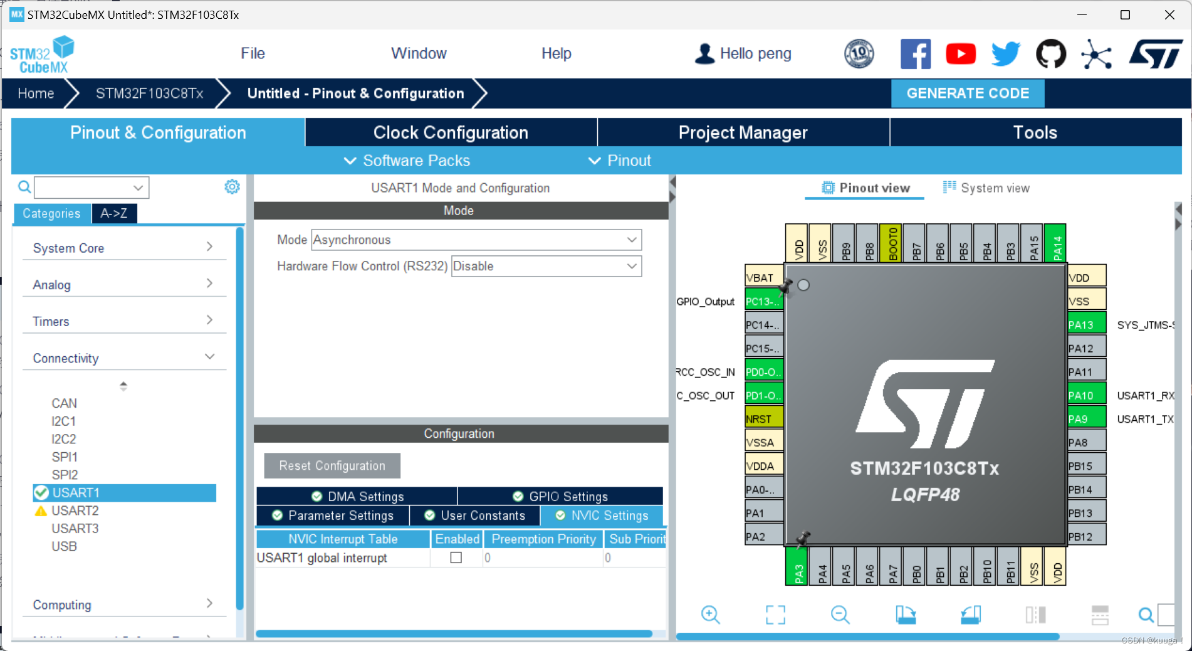
Task: Toggle split horizontal layout icon
Action: pyautogui.click(x=1100, y=615)
